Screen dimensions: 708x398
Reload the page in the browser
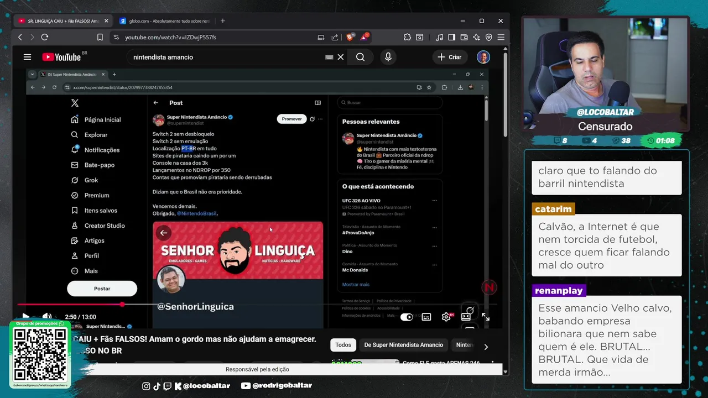coord(45,37)
